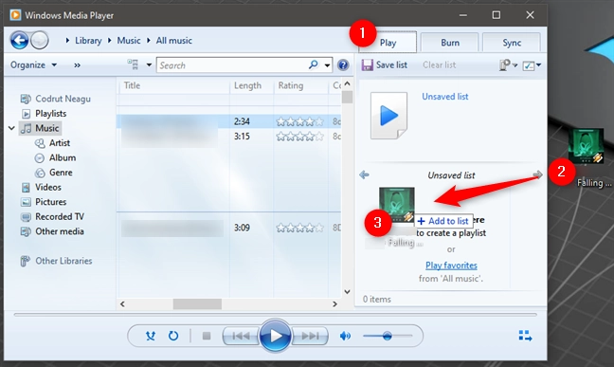Viewport: 614px width, 367px height.
Task: Open the view options dropdown arrow
Action: (149, 64)
